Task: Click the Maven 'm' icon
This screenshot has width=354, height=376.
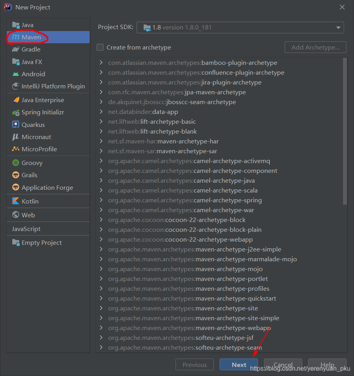Action: [16, 37]
